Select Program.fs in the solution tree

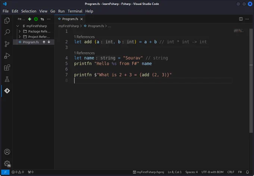tap(31, 42)
